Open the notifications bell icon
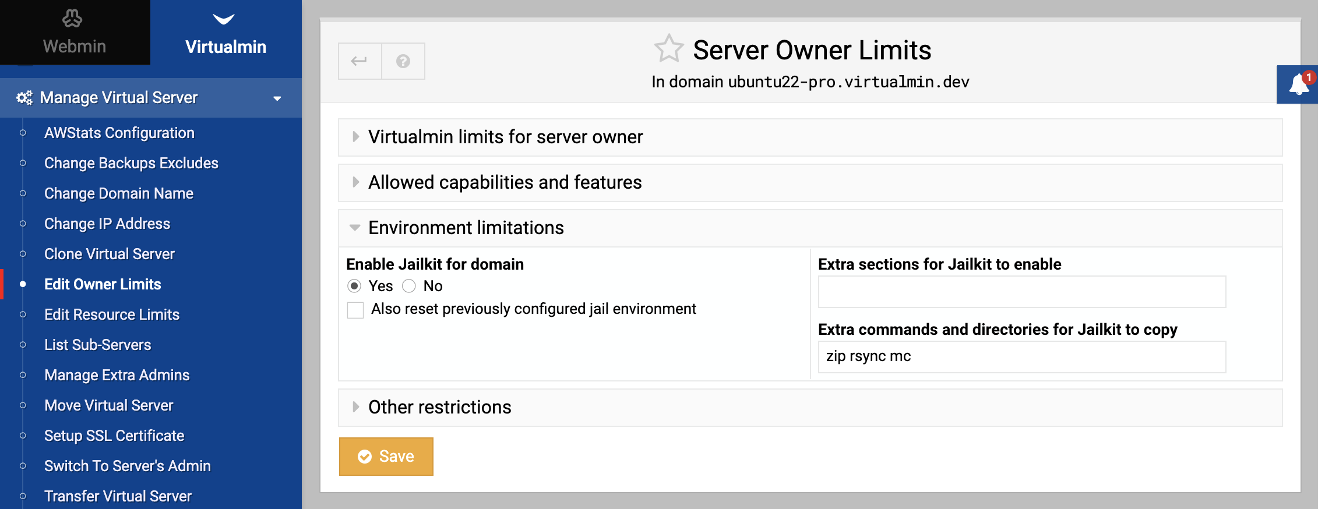Screen dimensions: 1318x509 1298,85
